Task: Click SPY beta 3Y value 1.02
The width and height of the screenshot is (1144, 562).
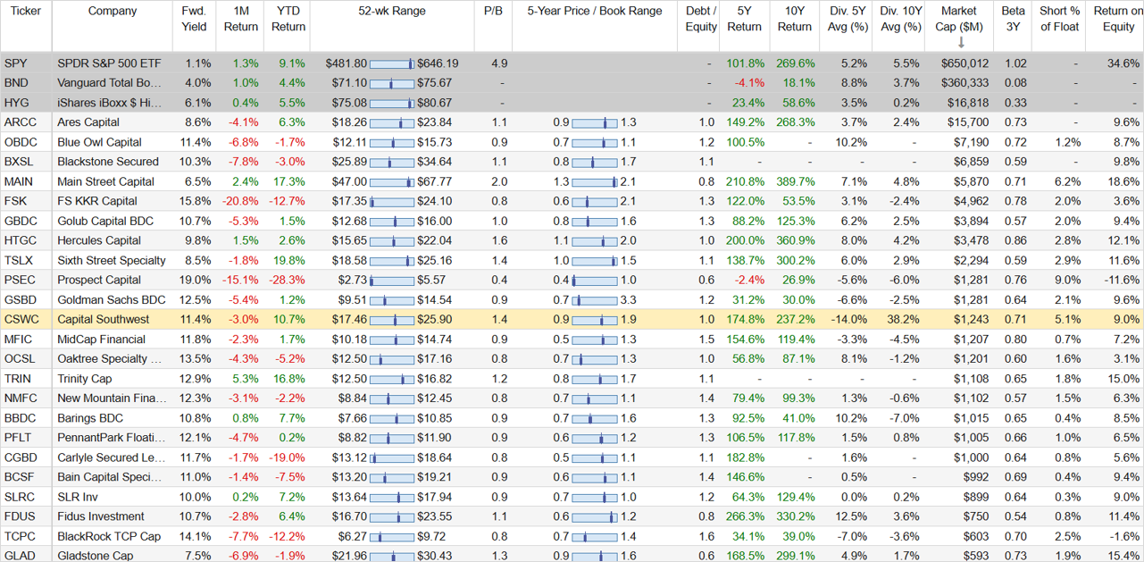Action: tap(1016, 63)
